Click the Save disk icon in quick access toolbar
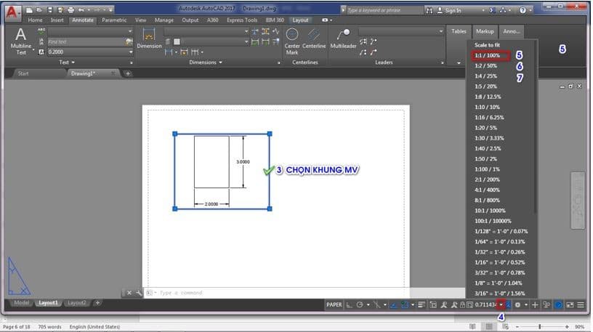The image size is (593, 332). (x=50, y=10)
